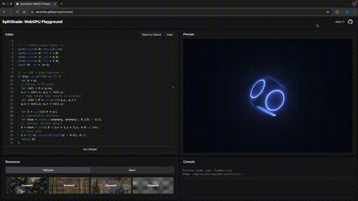The height and width of the screenshot is (201, 358).
Task: Select the SplitShade browser tab
Action: pos(36,4)
